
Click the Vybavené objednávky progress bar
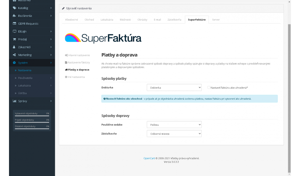coord(32,116)
